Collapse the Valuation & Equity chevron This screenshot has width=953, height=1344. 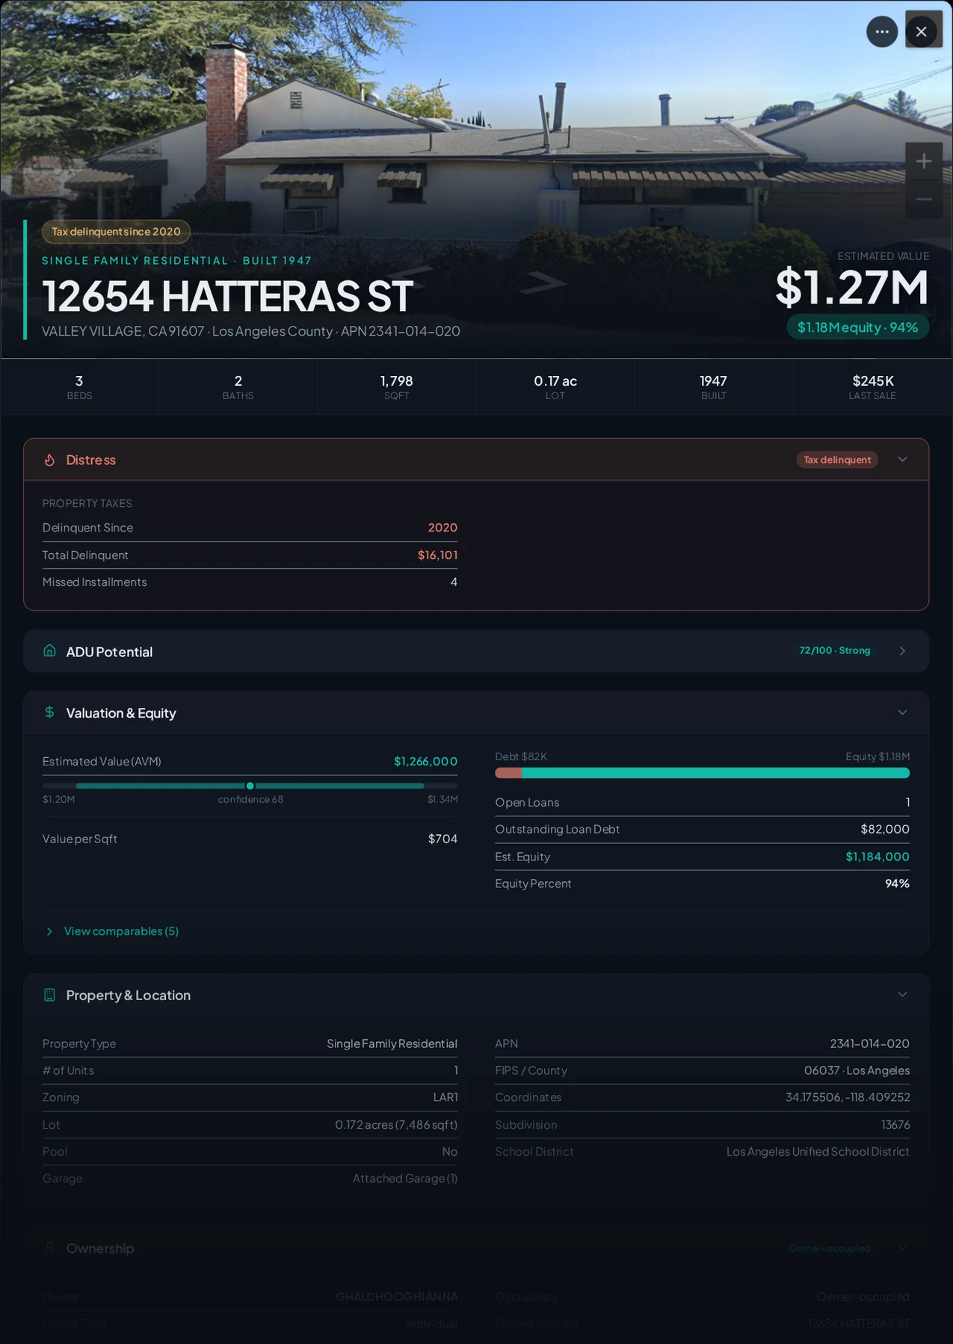pyautogui.click(x=902, y=712)
